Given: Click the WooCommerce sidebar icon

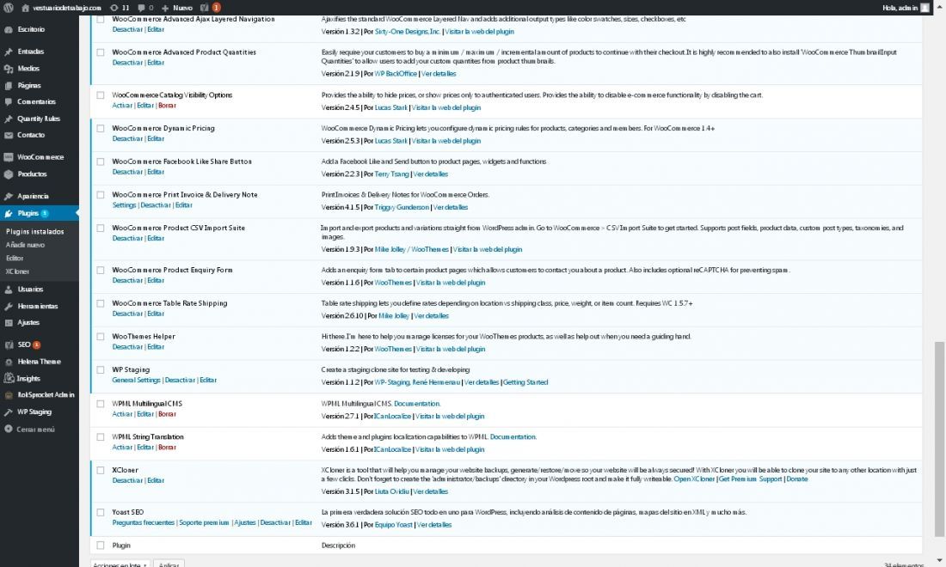Looking at the screenshot, I should 9,157.
